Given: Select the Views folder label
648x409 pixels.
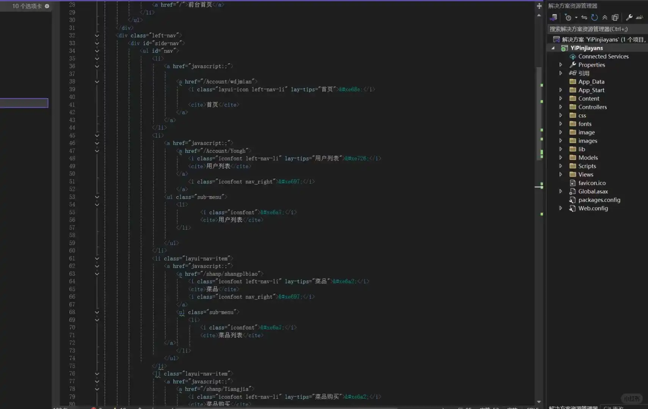Looking at the screenshot, I should coord(585,175).
